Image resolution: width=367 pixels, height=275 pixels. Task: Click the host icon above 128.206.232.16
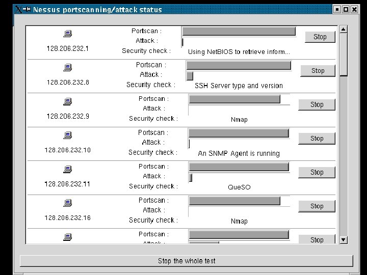[68, 203]
